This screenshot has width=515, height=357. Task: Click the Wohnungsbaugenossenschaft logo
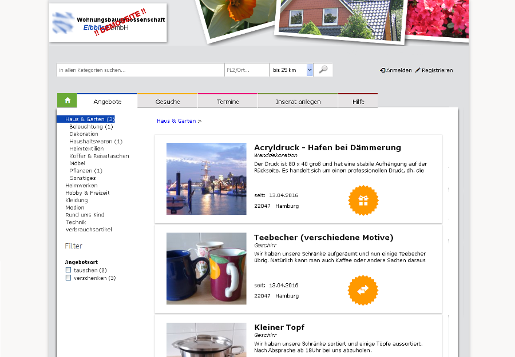pyautogui.click(x=108, y=23)
